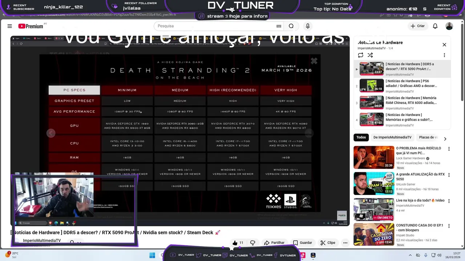This screenshot has width=465, height=261.
Task: Like the video with thumbs up
Action: pos(238,243)
